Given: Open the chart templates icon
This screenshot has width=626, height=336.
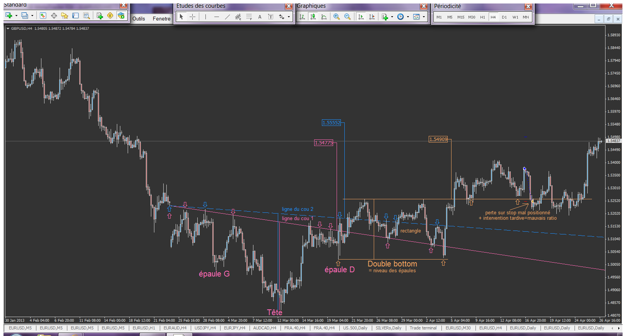Looking at the screenshot, I should 416,17.
